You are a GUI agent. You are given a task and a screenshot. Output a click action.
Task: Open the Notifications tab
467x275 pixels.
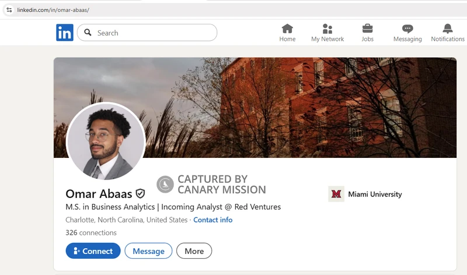(x=448, y=33)
